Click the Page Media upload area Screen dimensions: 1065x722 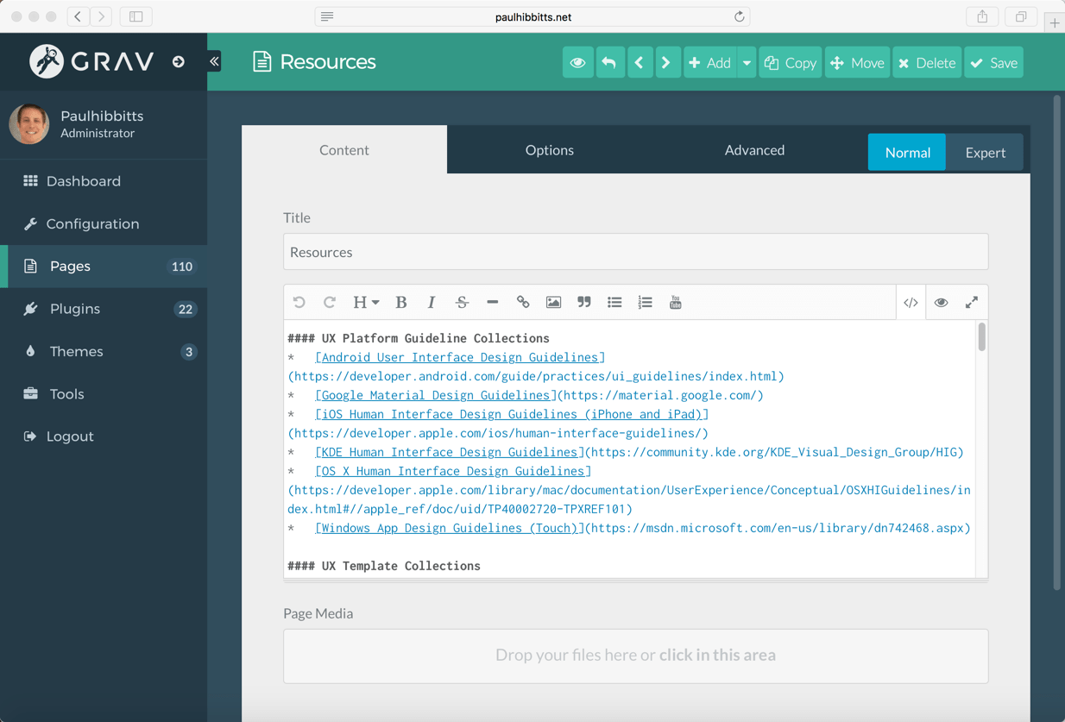click(635, 655)
